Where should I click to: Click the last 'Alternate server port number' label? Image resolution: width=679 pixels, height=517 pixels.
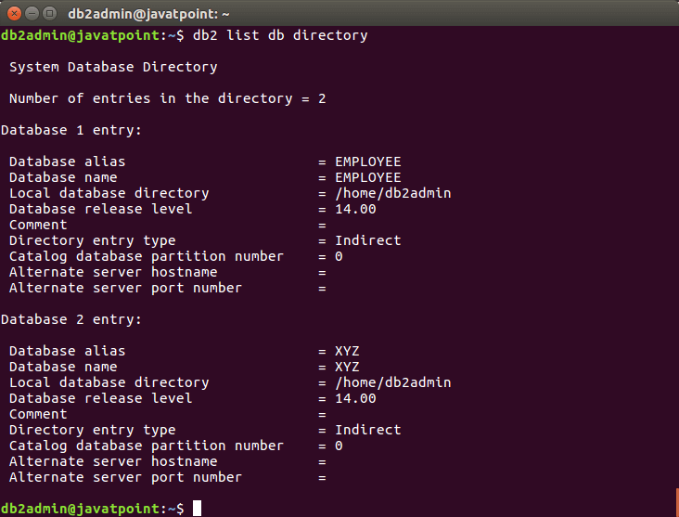tap(125, 477)
